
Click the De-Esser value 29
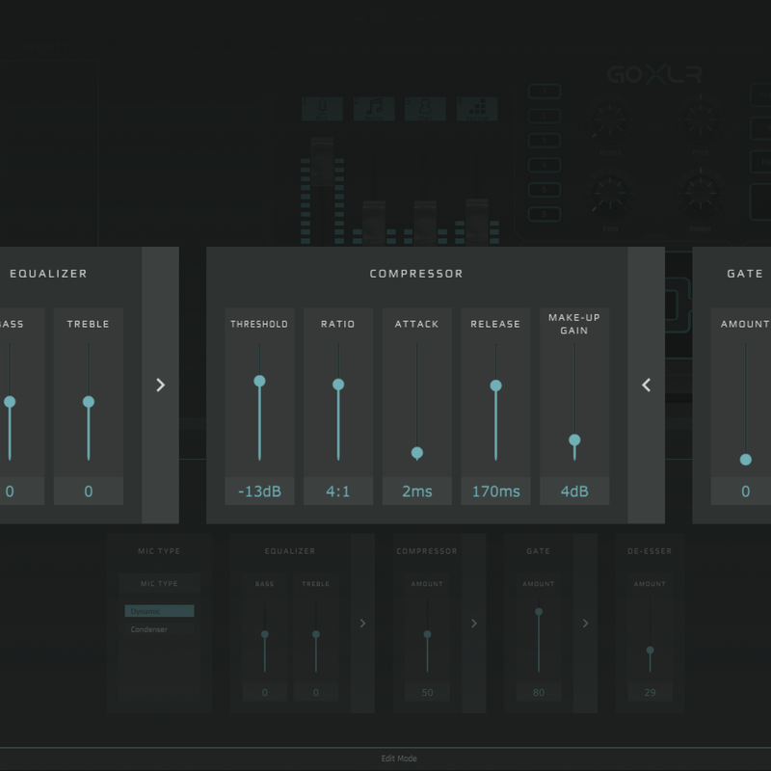[x=650, y=692]
